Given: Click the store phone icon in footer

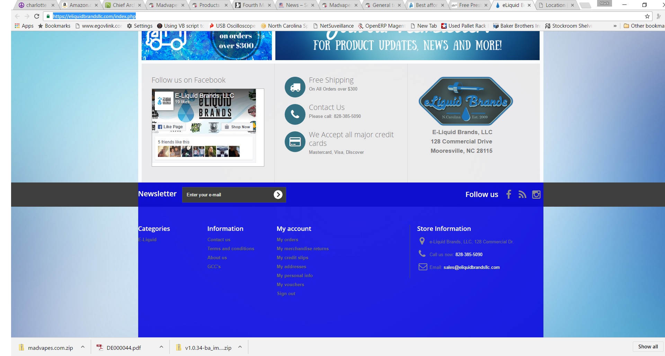Looking at the screenshot, I should 422,254.
